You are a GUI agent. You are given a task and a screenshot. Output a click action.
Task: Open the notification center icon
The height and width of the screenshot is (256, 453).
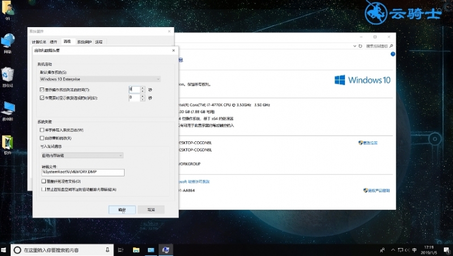446,250
